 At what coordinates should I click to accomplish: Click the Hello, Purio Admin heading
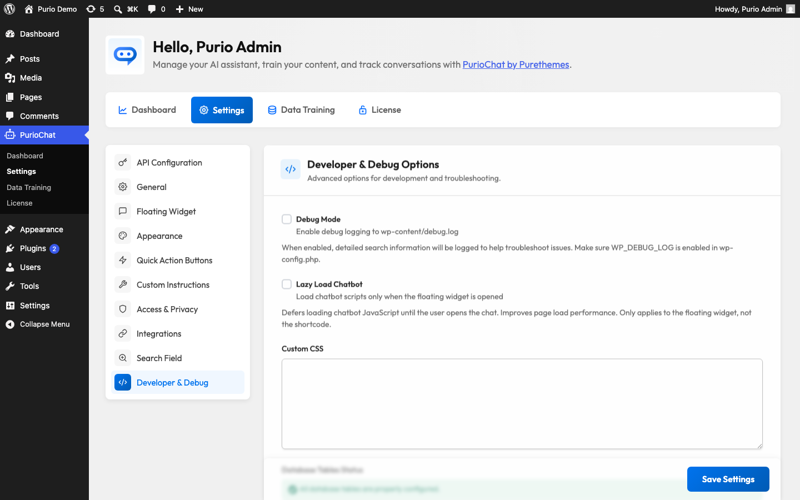[217, 47]
